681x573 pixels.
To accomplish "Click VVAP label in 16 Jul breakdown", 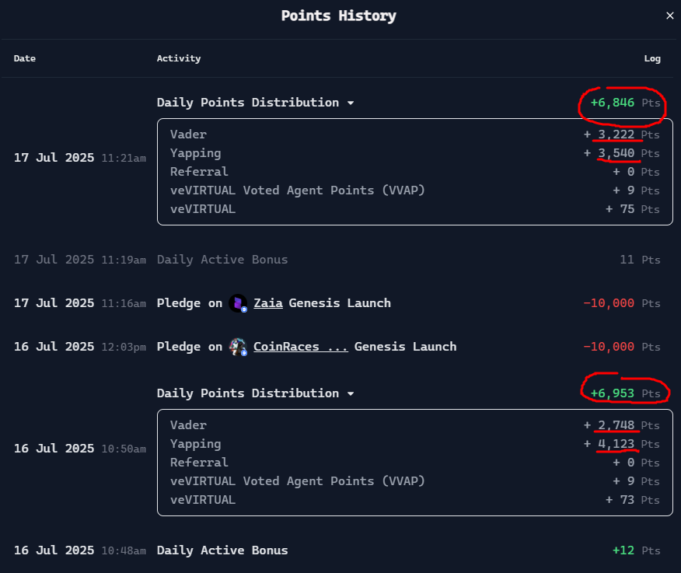I will coord(298,481).
